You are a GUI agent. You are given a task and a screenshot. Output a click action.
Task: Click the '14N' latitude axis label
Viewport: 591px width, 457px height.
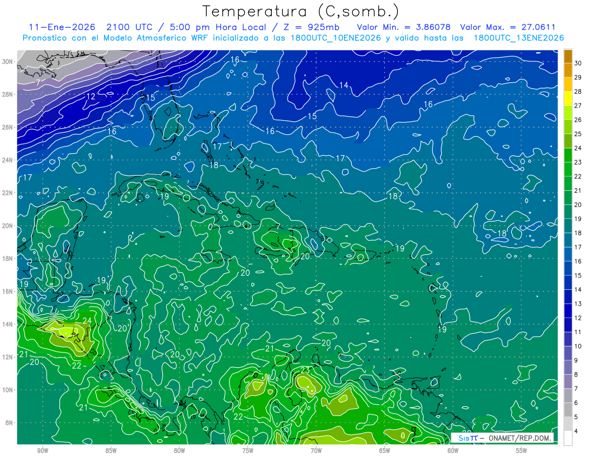click(8, 324)
